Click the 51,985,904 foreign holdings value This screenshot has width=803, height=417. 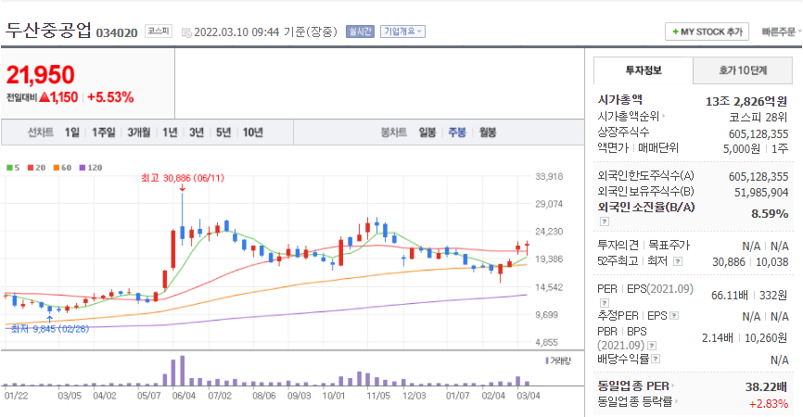coord(761,193)
